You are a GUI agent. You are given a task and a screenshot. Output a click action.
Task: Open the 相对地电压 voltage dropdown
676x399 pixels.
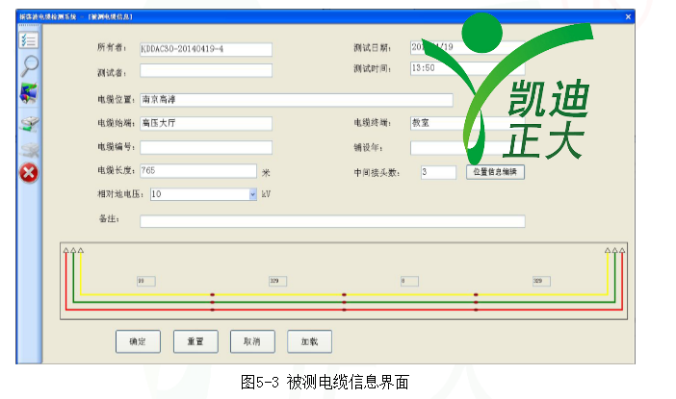[x=253, y=194]
